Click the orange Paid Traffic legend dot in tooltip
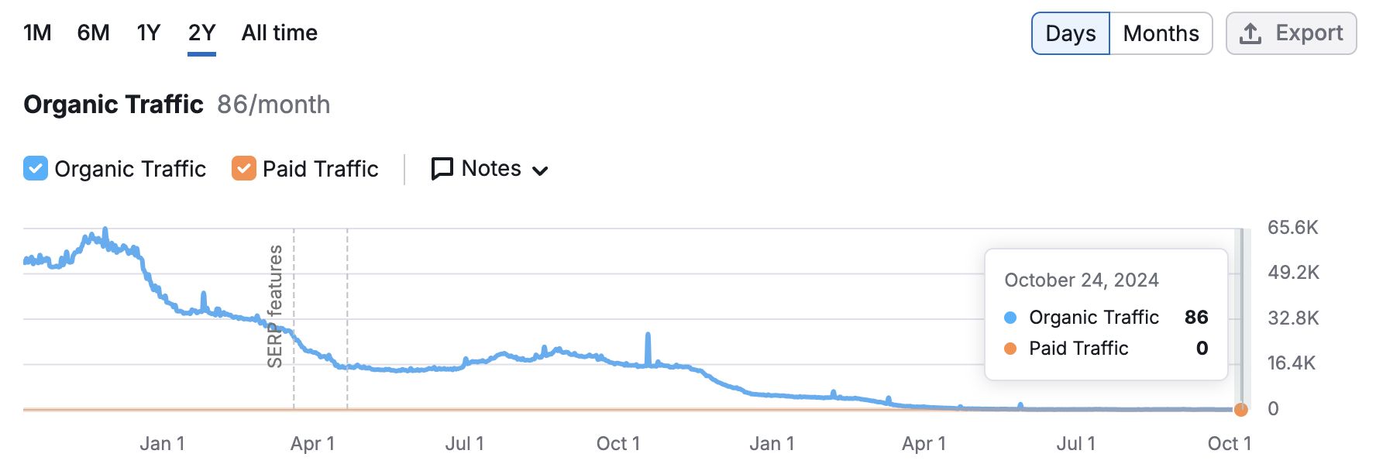Viewport: 1376px width, 471px height. [x=1010, y=349]
